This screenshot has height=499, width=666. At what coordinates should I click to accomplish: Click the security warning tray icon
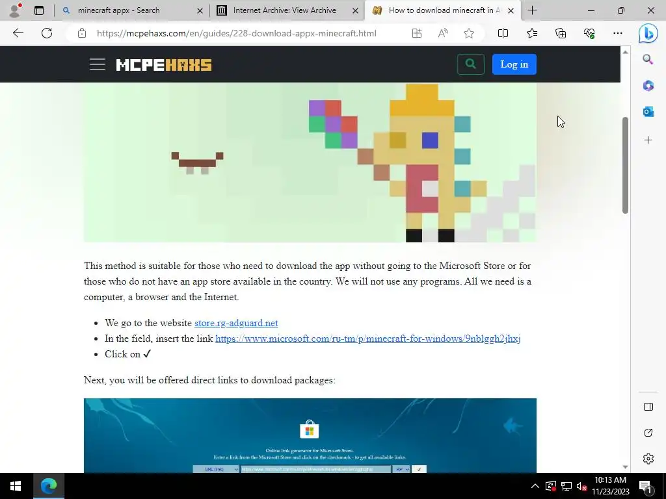click(x=551, y=486)
